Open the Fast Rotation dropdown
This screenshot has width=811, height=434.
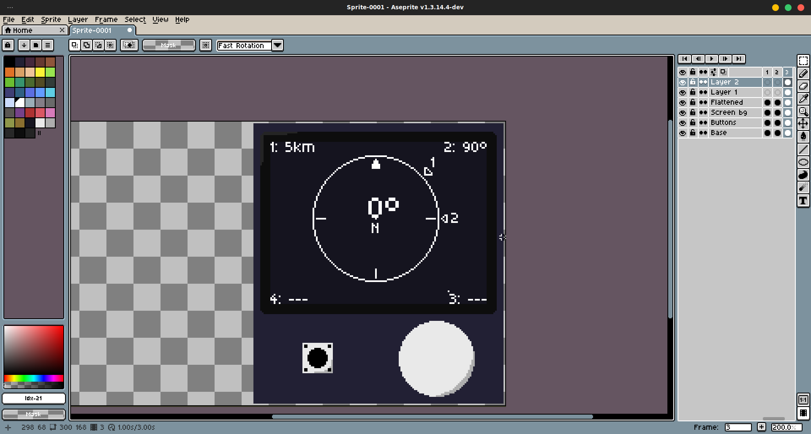[277, 45]
